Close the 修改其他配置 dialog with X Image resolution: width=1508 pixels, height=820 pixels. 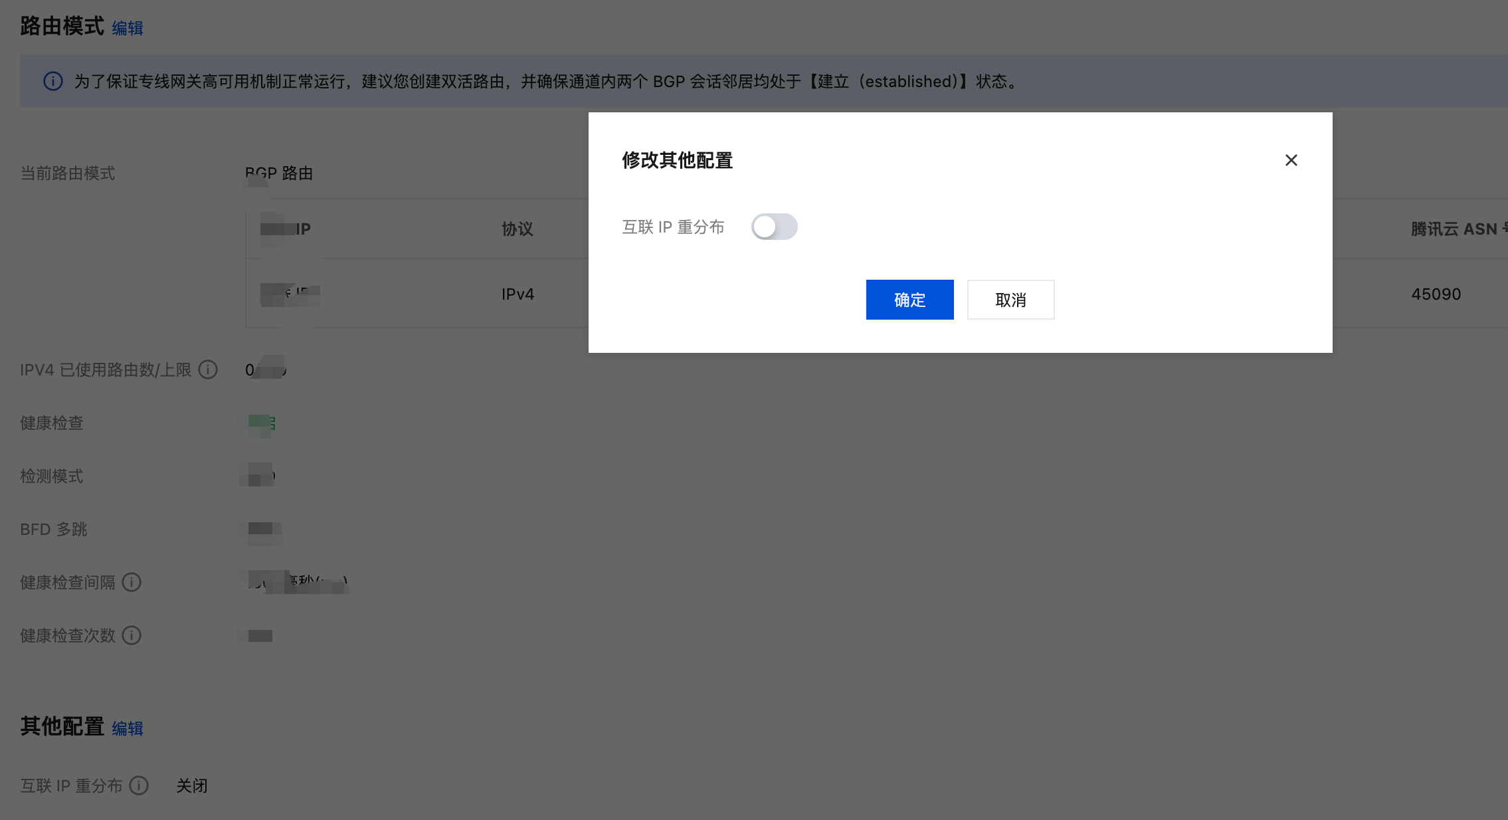(x=1291, y=160)
